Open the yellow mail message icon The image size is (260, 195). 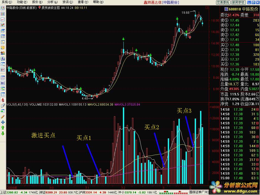(3, 47)
